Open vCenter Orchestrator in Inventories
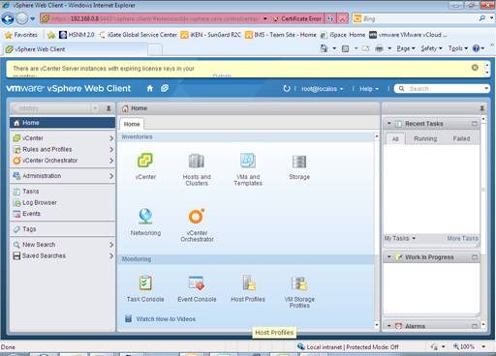 pyautogui.click(x=197, y=217)
